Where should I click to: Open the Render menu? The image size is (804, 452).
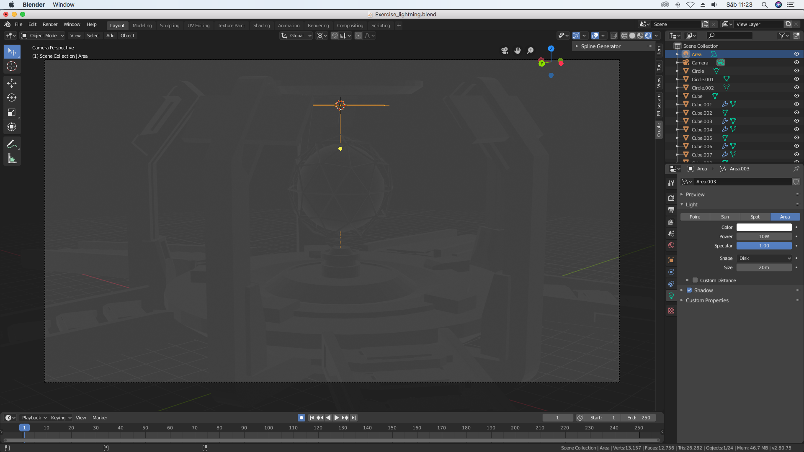(50, 24)
